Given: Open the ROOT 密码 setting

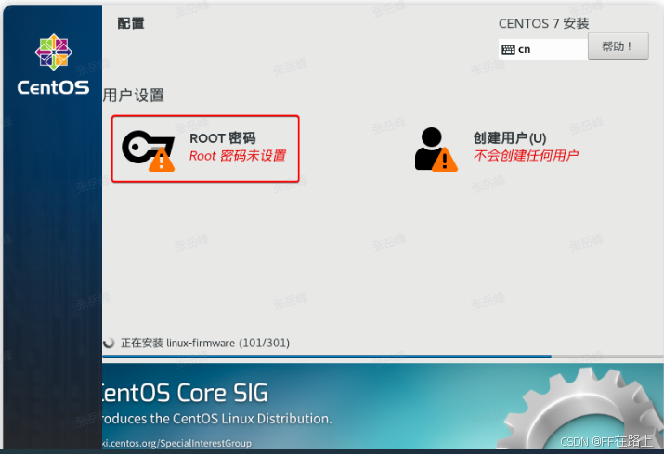Looking at the screenshot, I should pos(205,149).
